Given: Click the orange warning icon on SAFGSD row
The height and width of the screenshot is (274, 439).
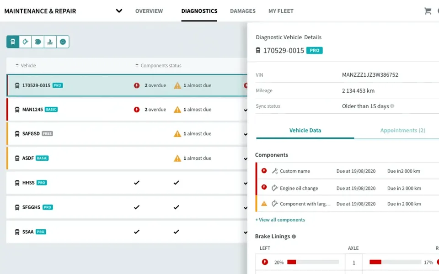Looking at the screenshot, I should 177,134.
